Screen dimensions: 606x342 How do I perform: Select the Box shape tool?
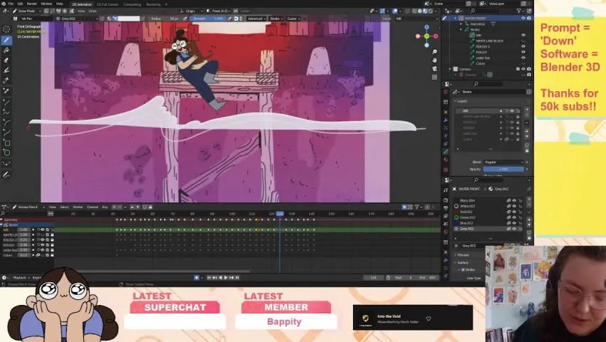pos(6,142)
